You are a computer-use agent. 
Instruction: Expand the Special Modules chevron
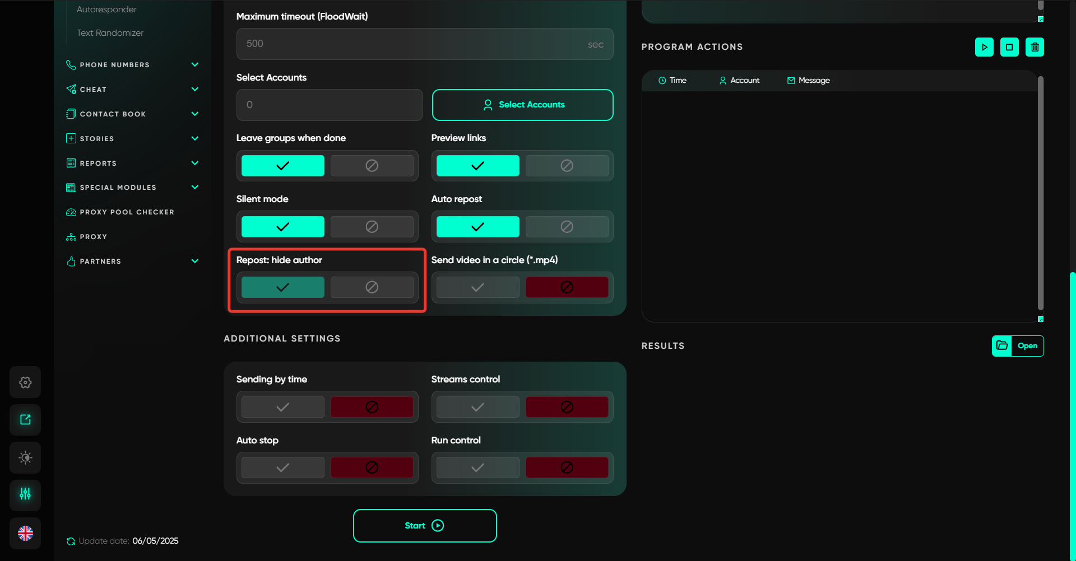194,188
